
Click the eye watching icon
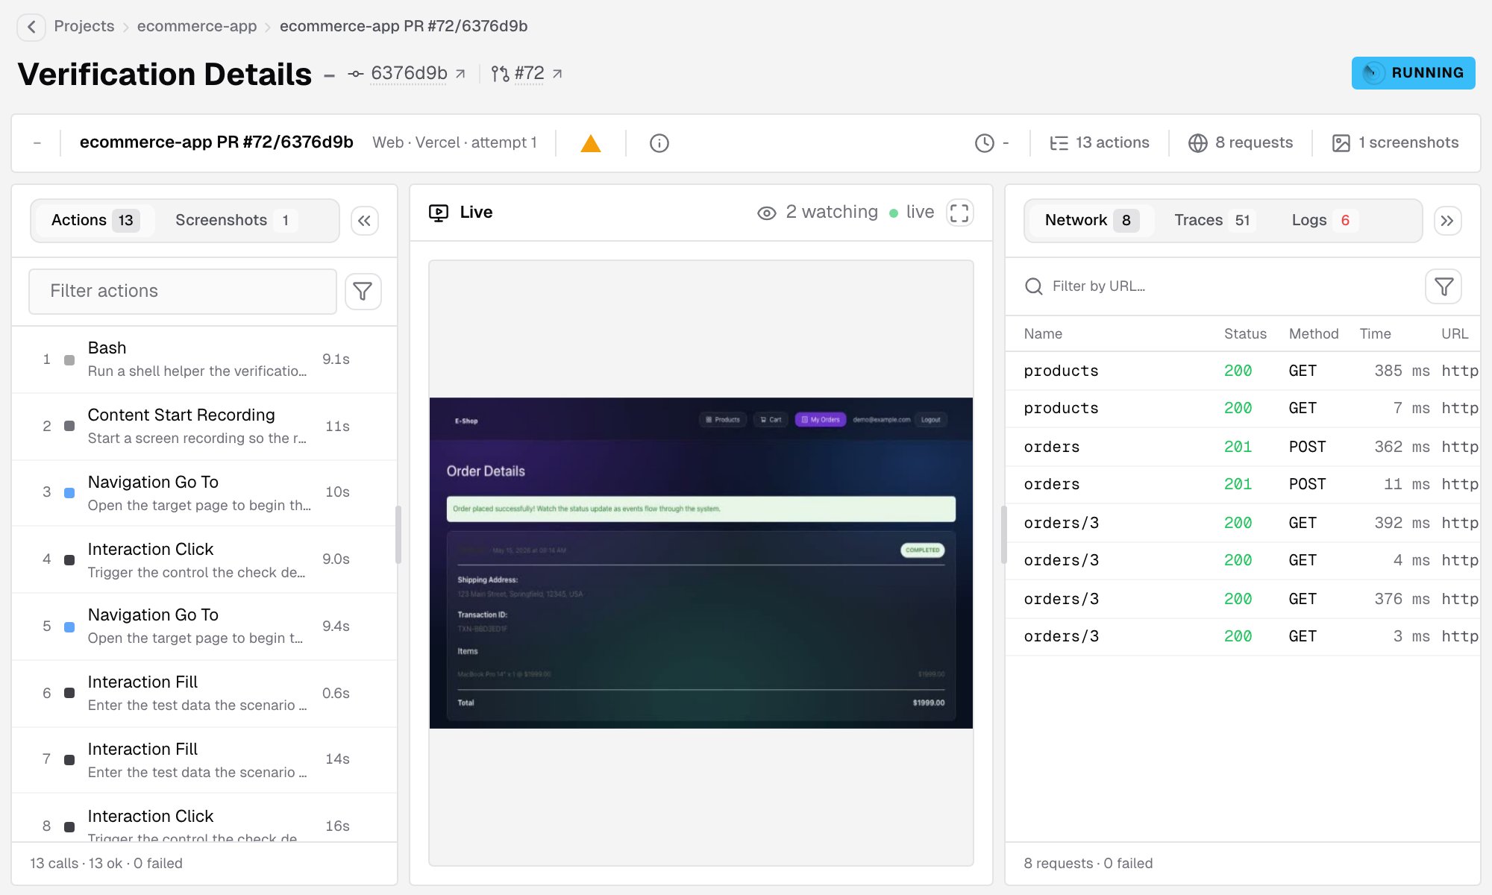[767, 213]
